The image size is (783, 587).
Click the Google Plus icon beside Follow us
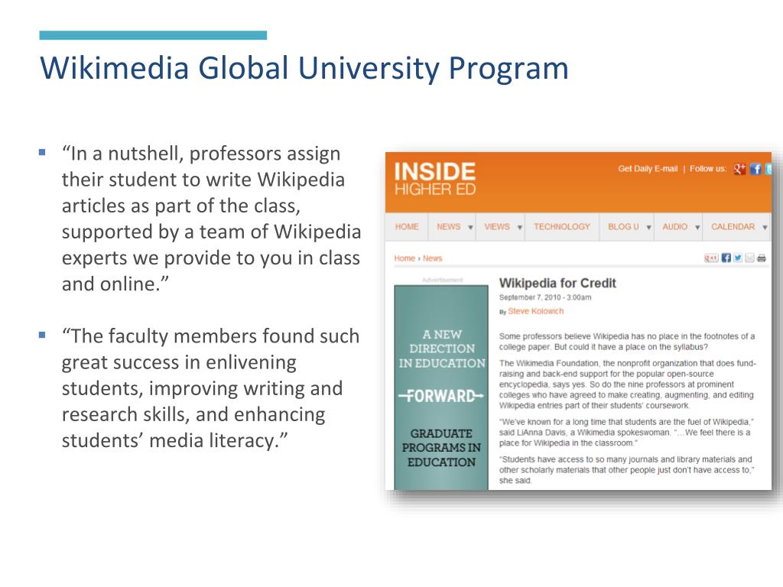tap(739, 169)
